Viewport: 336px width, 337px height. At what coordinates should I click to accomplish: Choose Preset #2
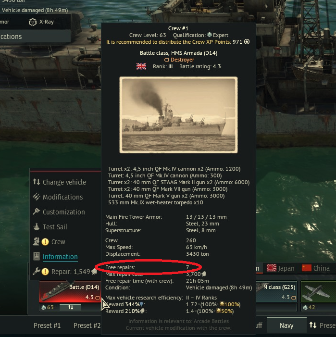coord(87,325)
